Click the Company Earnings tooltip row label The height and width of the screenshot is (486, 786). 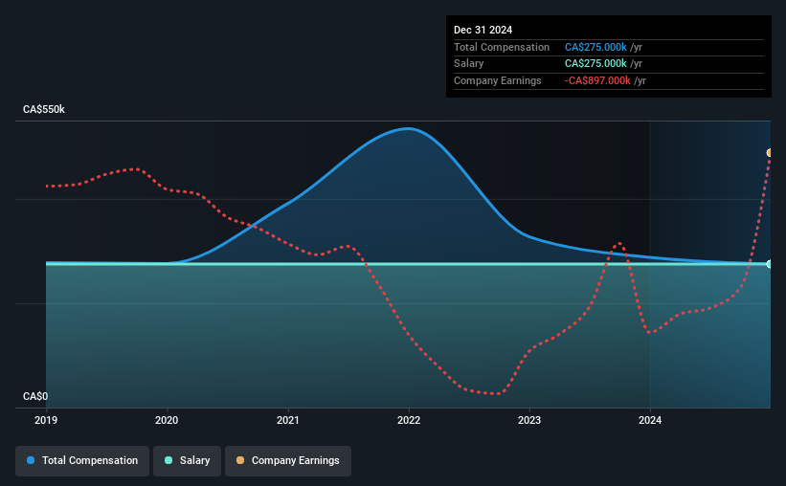pos(497,80)
